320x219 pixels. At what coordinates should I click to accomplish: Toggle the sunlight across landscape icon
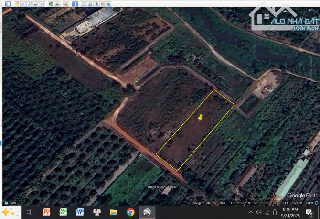pyautogui.click(x=57, y=4)
